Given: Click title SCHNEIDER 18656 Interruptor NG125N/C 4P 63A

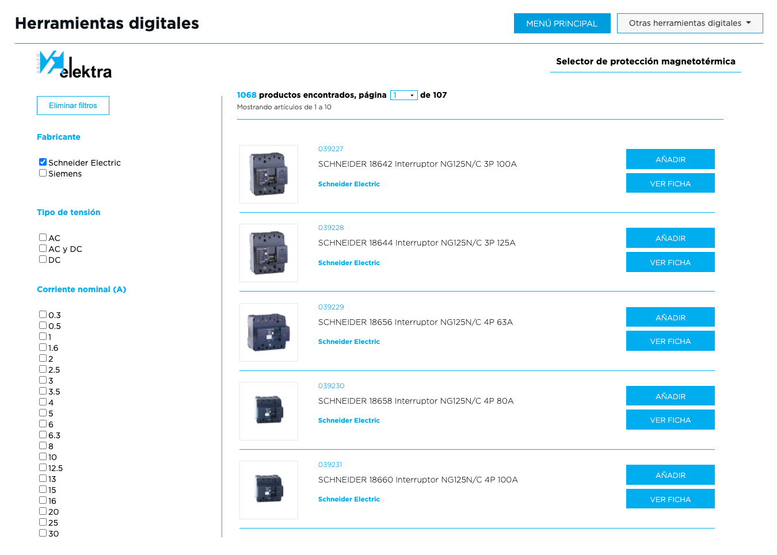Looking at the screenshot, I should click(x=416, y=322).
